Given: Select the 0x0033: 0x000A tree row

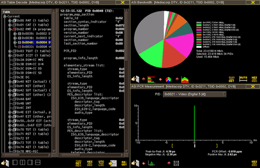Looking at the screenshot, I should click(34, 47).
